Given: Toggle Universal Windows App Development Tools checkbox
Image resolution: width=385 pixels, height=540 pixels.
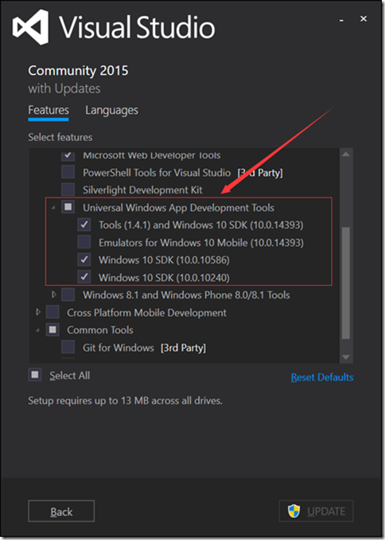Looking at the screenshot, I should click(68, 207).
